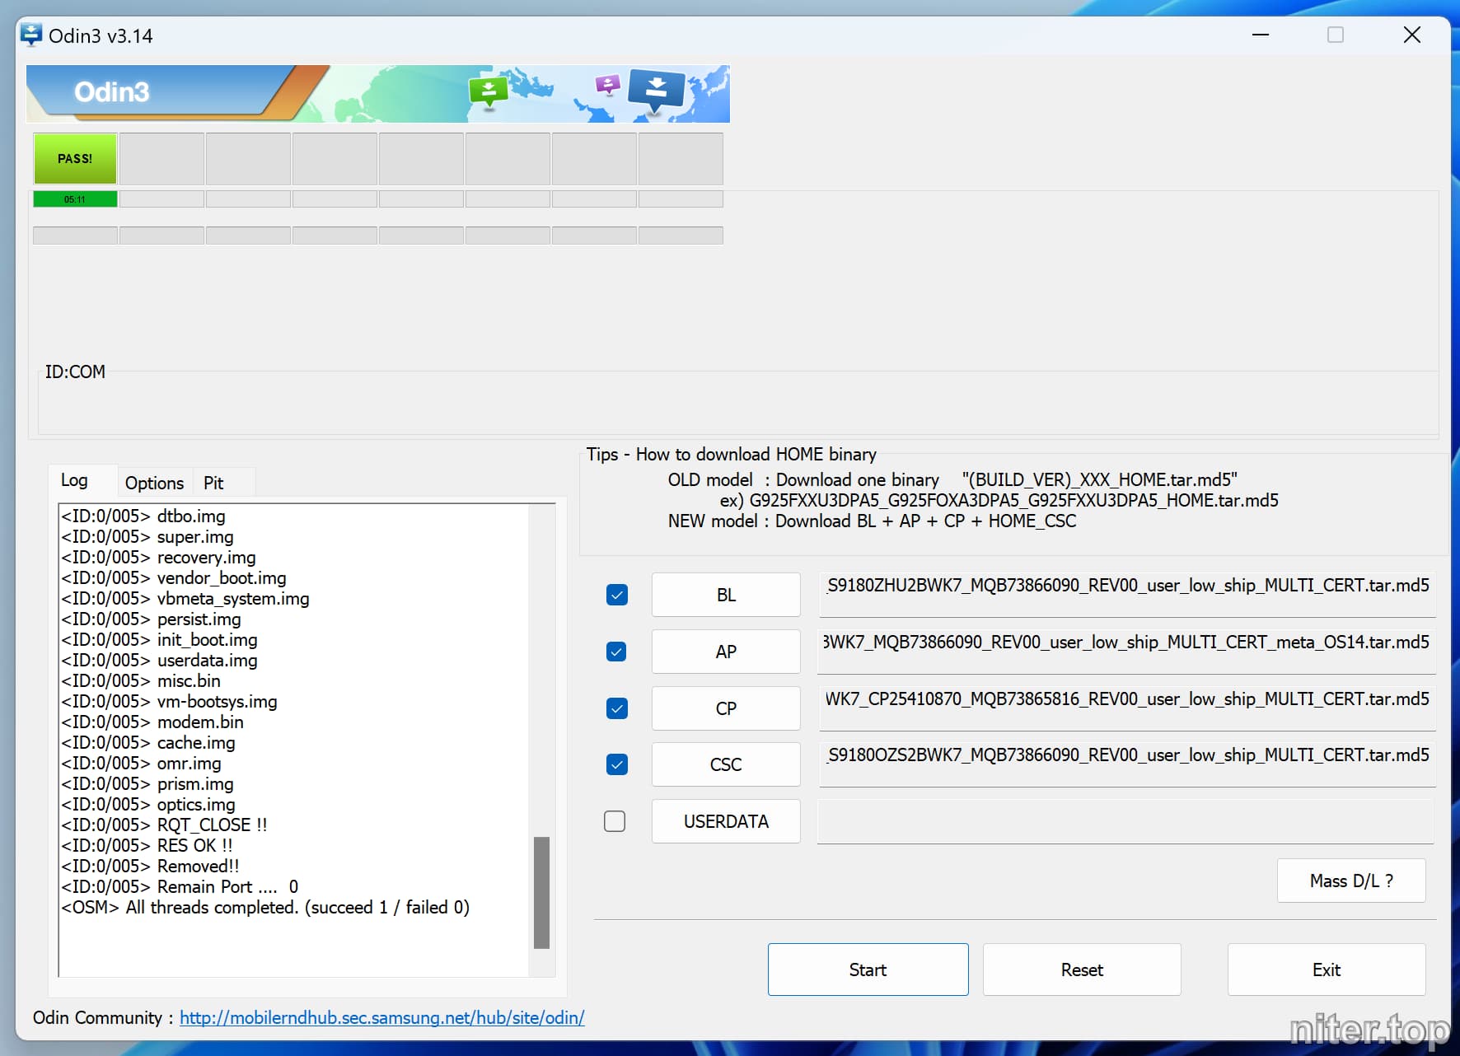This screenshot has width=1460, height=1056.
Task: Start the firmware flashing
Action: [868, 970]
